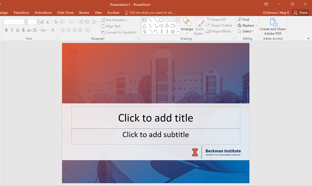Go to the View tab
The height and width of the screenshot is (186, 312).
coord(98,12)
